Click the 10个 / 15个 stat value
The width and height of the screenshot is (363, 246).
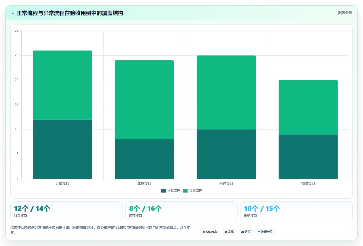(x=262, y=209)
